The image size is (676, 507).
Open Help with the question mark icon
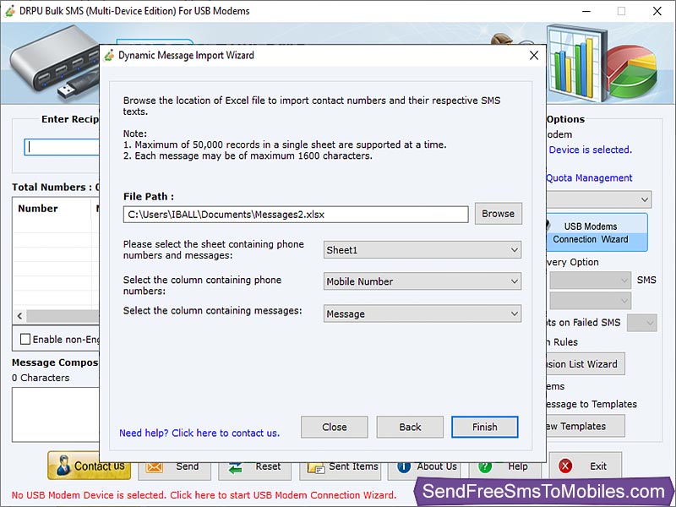point(483,467)
